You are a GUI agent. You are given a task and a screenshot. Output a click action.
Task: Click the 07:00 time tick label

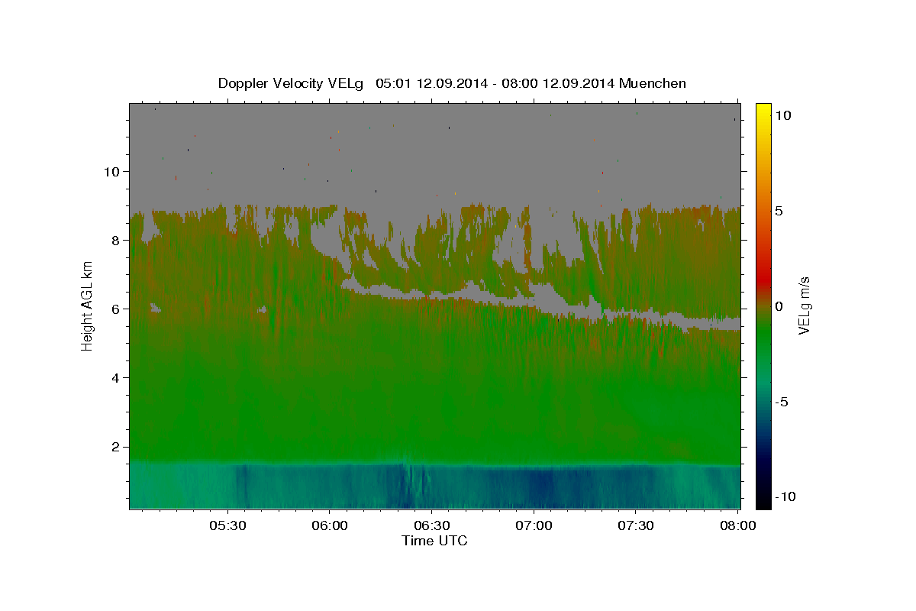click(534, 525)
